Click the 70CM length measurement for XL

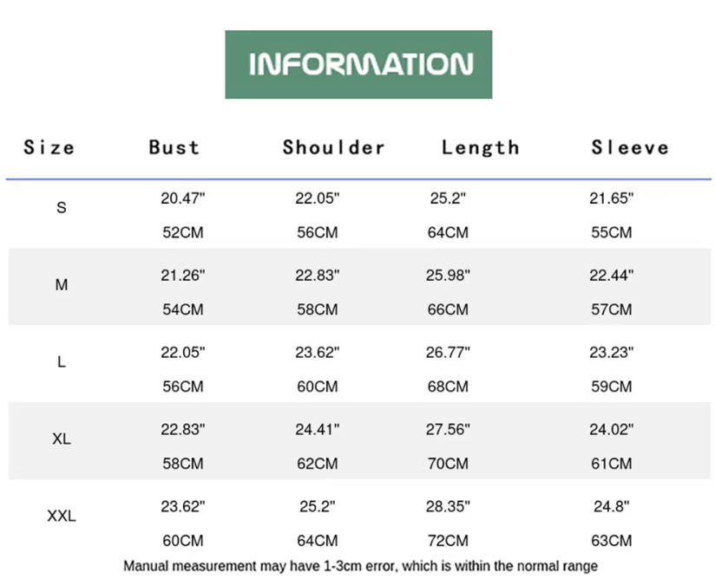(449, 464)
